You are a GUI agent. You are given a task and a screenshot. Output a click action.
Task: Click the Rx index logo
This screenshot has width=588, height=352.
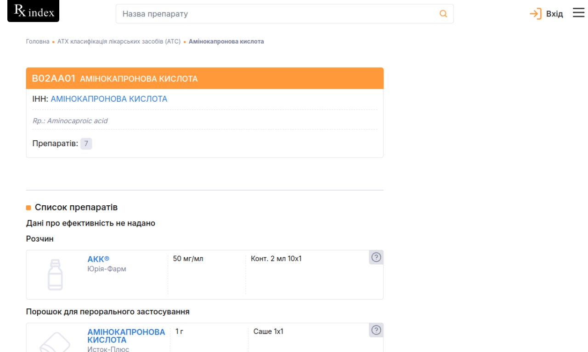pos(34,11)
